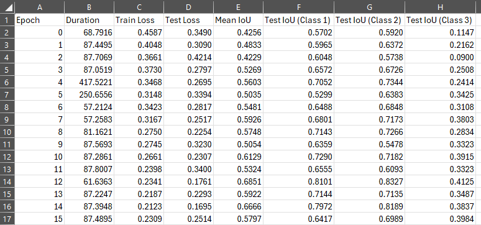Viewport: 481px width, 225px height.
Task: Click epoch cell containing 10
Action: [x=39, y=157]
